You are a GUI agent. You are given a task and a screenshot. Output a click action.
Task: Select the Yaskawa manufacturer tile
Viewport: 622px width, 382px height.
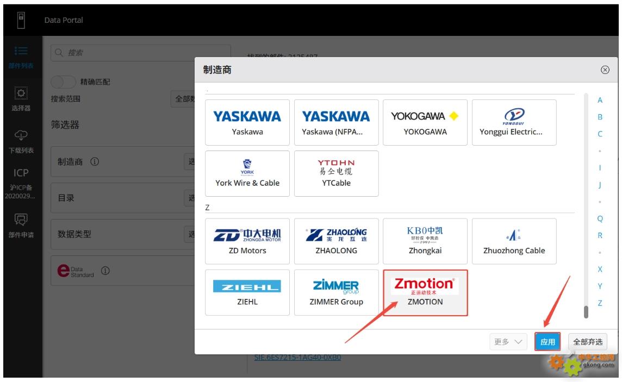pyautogui.click(x=247, y=122)
